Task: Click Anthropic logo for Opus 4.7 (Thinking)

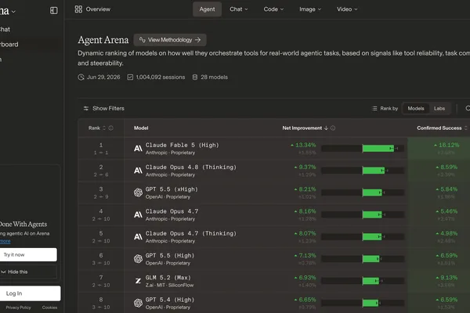Action: point(138,237)
